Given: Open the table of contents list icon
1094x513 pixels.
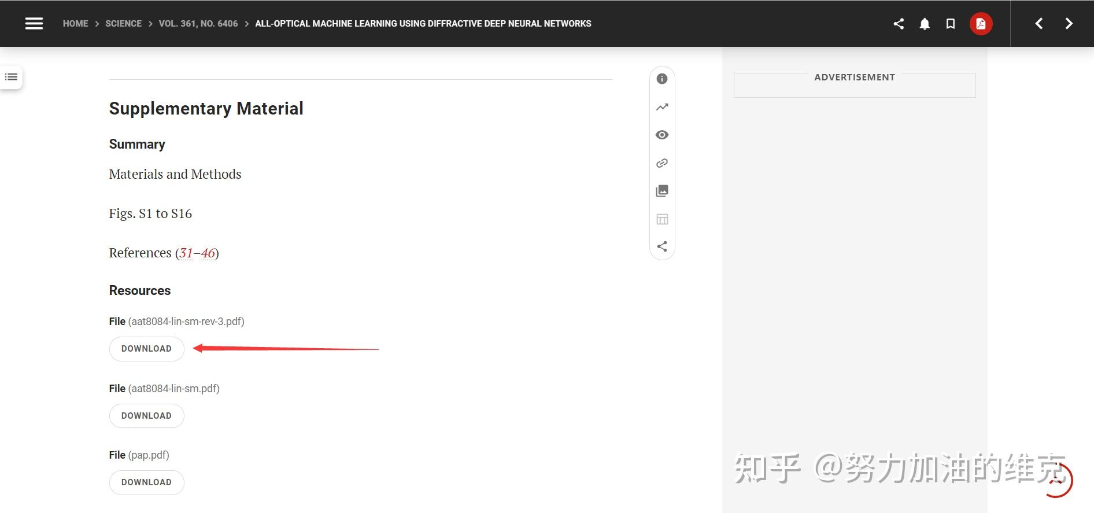Looking at the screenshot, I should point(11,77).
